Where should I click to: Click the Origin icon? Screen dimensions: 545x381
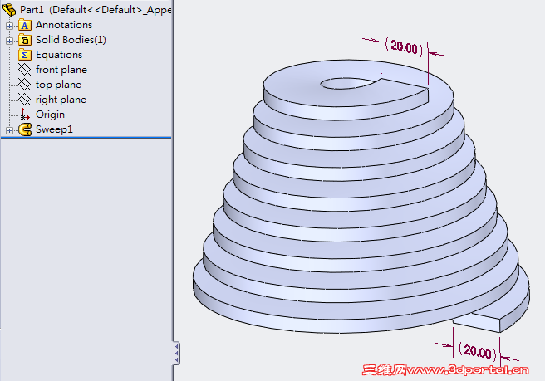coord(25,115)
